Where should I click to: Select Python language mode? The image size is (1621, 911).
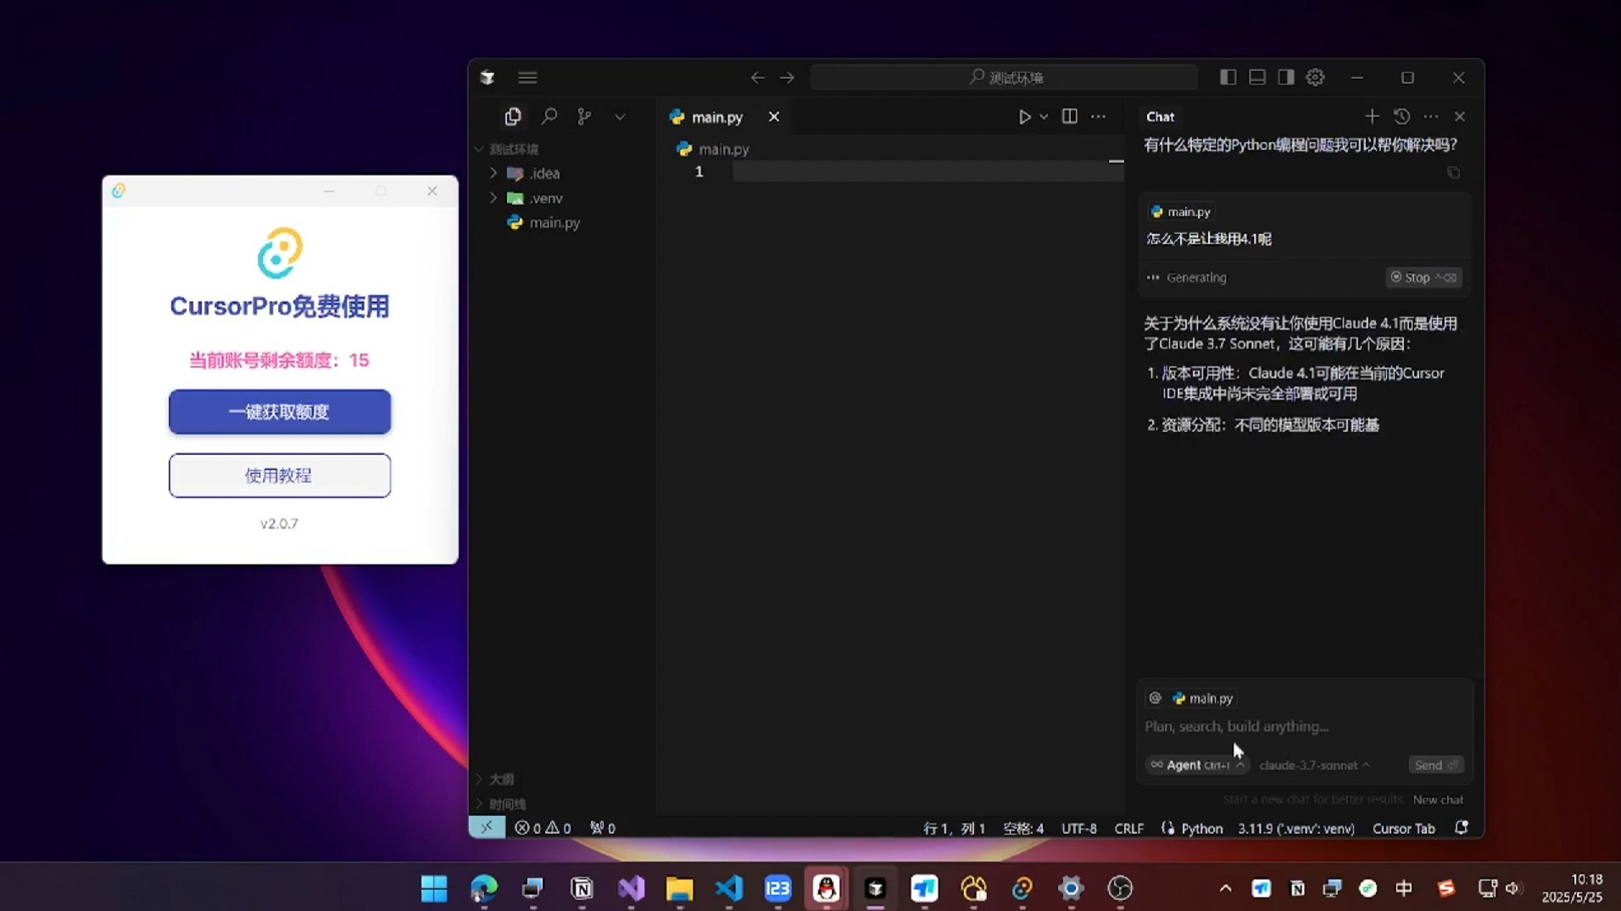1201,829
